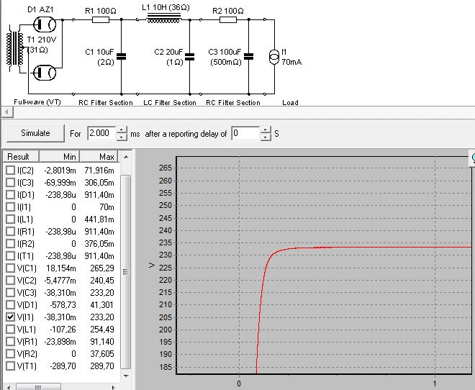Viewport: 475px width, 390px height.
Task: Enable the V(C3) result checkbox
Action: [10, 293]
